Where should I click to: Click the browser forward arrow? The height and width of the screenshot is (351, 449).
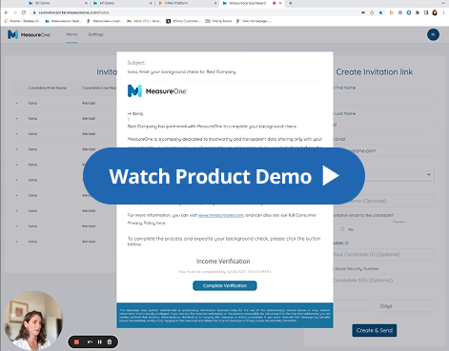click(15, 12)
